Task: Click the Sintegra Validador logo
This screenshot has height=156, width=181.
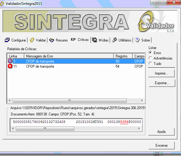Action: point(156,22)
